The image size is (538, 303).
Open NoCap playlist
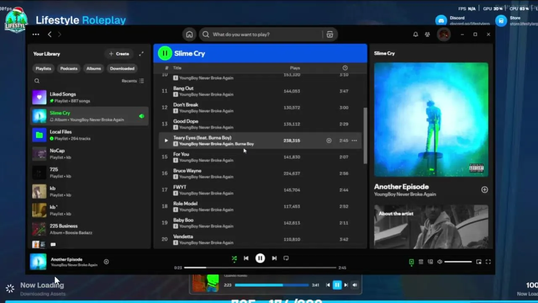(x=90, y=154)
